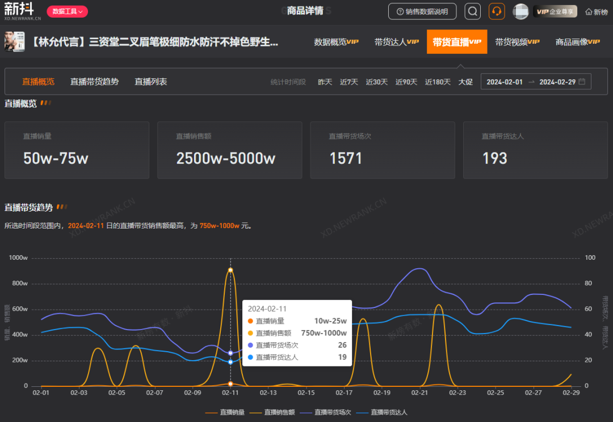
Task: Select 直播概览 sub-tab
Action: pos(39,82)
